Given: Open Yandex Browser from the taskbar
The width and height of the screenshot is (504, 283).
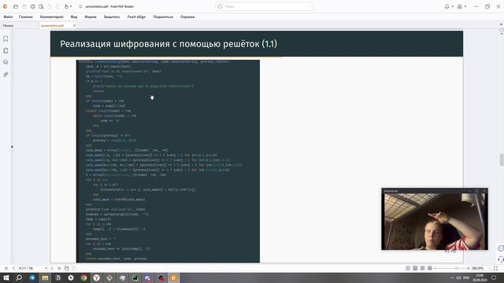Looking at the screenshot, I should click(x=96, y=277).
